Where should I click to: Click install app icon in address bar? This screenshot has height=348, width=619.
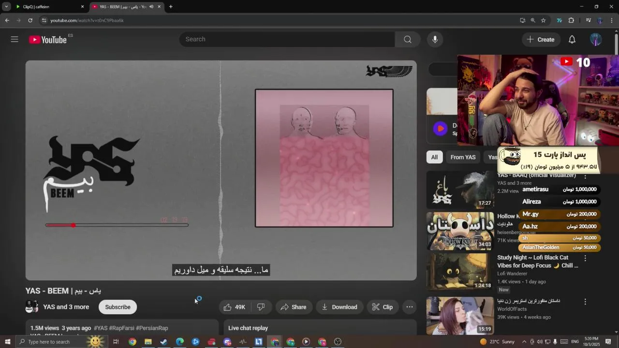click(x=522, y=20)
